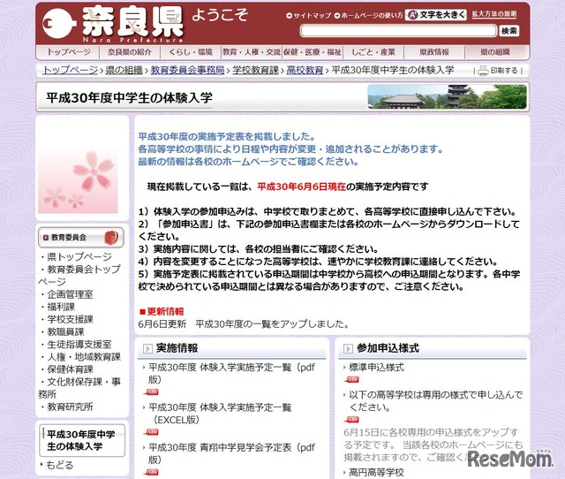Click NEW badge under 実施予定一覧 pdf版
This screenshot has height=479, width=565.
point(152,392)
